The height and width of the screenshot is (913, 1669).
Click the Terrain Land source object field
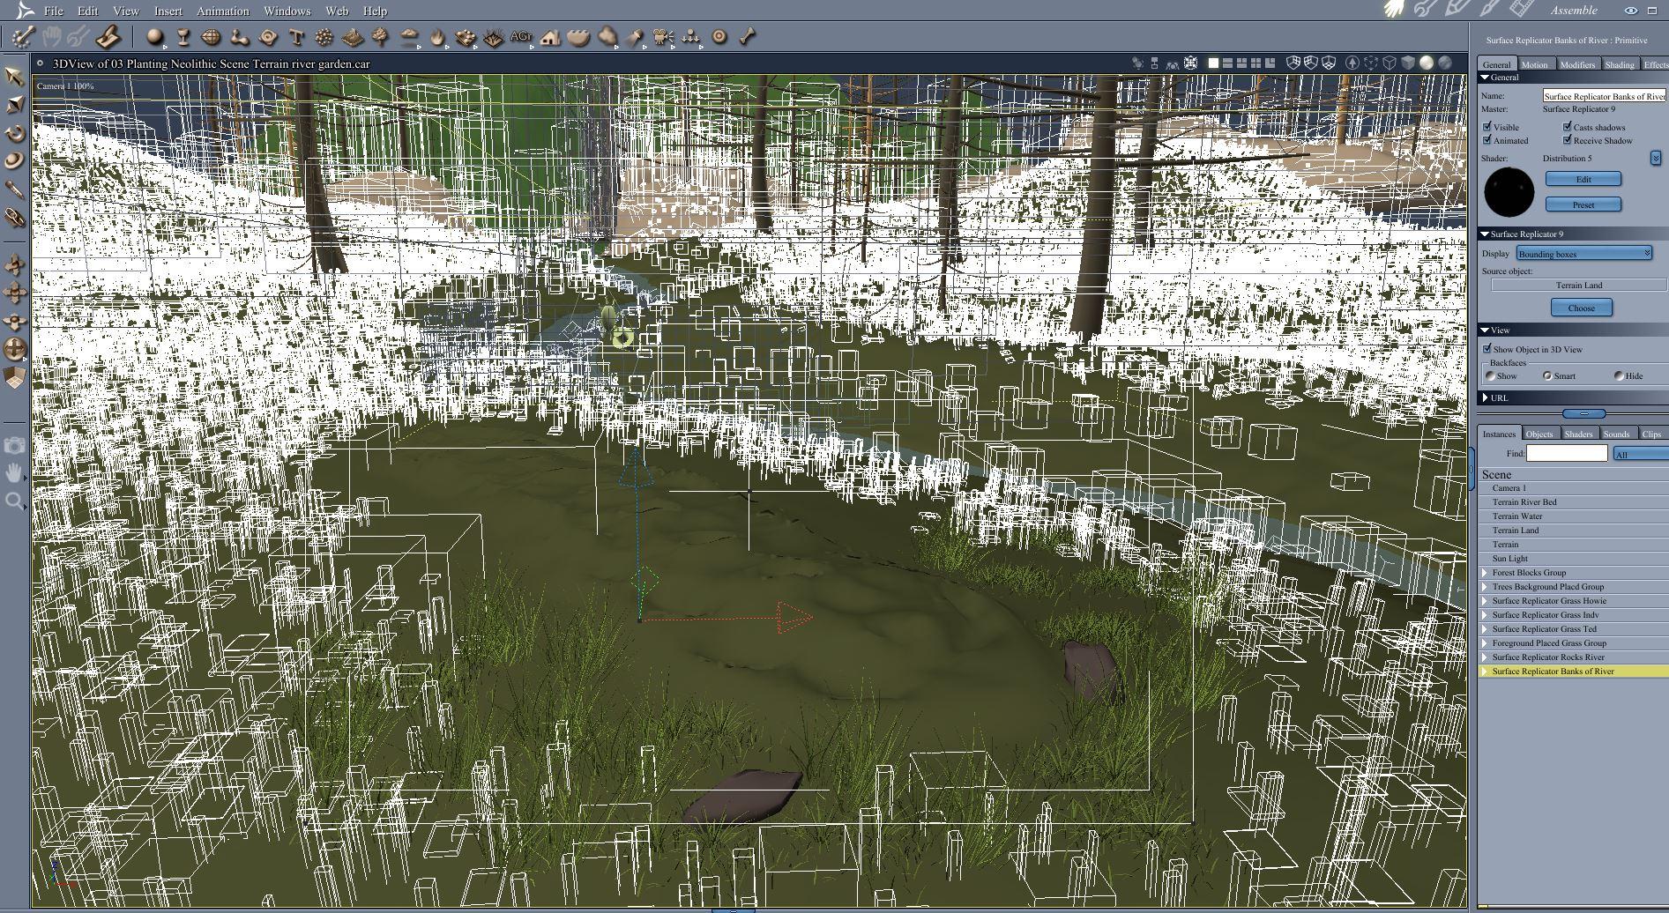[1579, 286]
